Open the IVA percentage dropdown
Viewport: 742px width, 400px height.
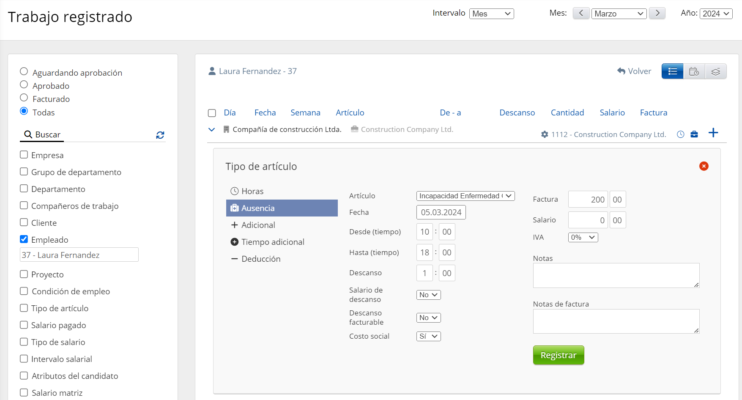(583, 237)
